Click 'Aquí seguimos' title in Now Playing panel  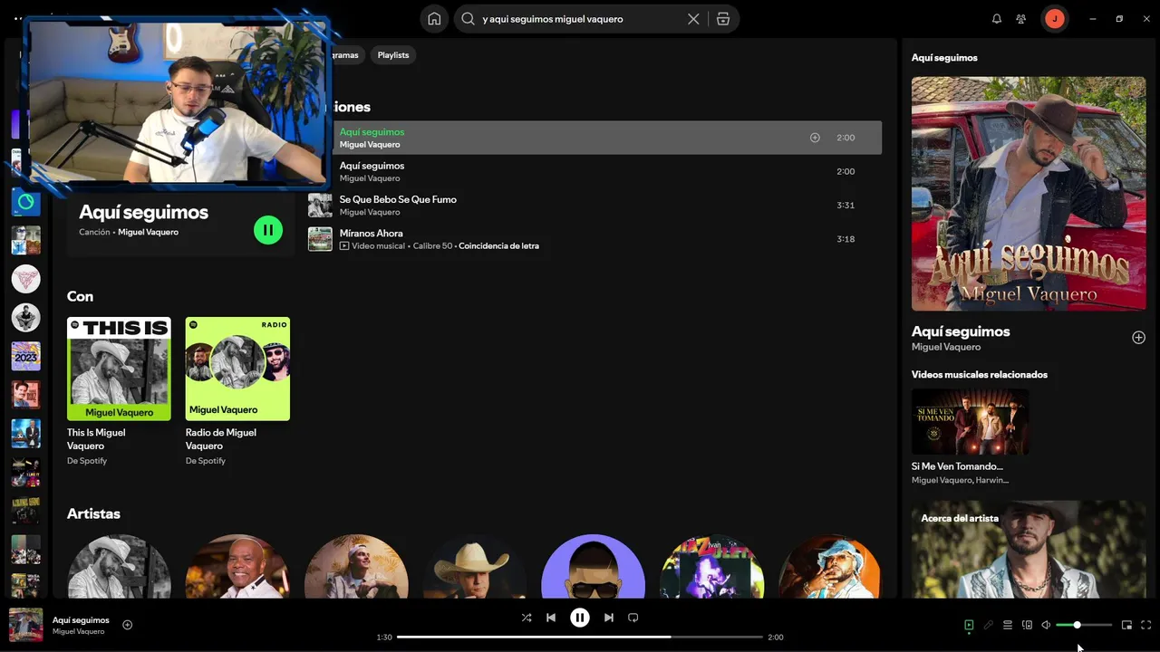coord(961,331)
